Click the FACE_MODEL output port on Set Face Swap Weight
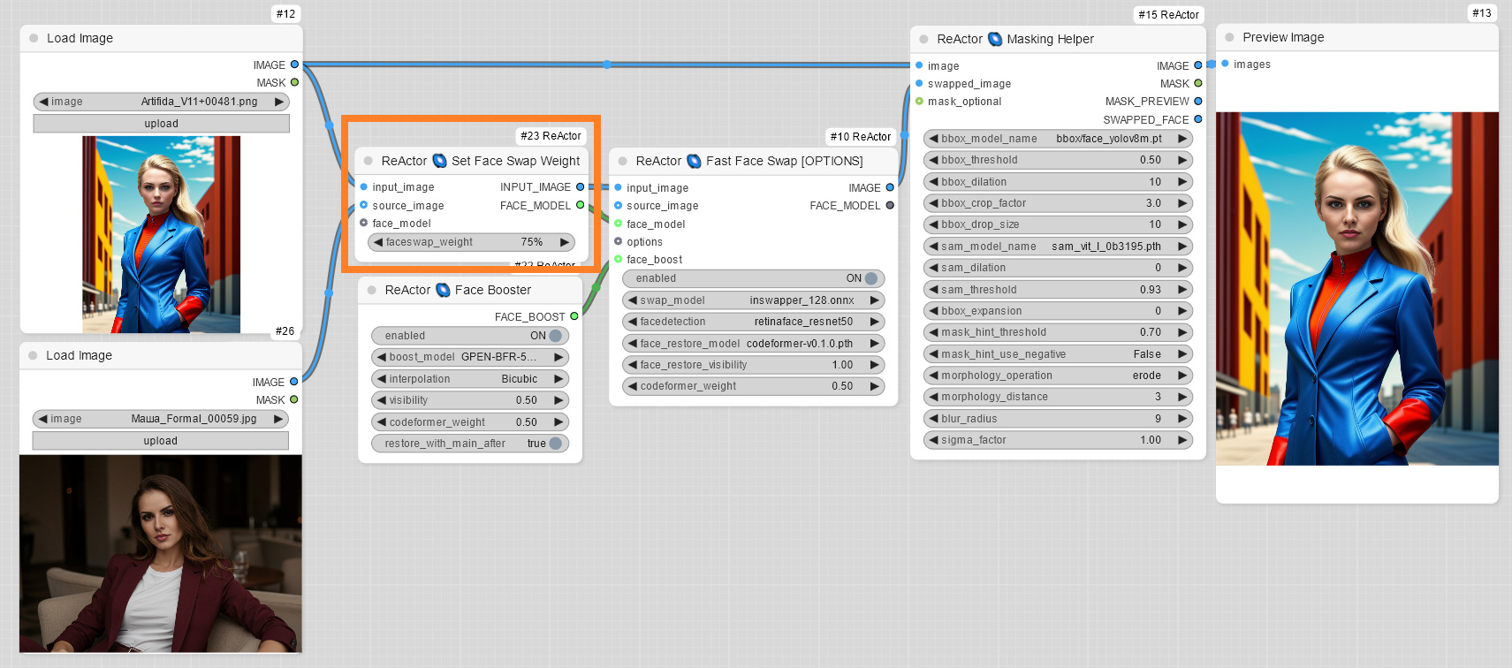Image resolution: width=1512 pixels, height=668 pixels. (x=581, y=205)
